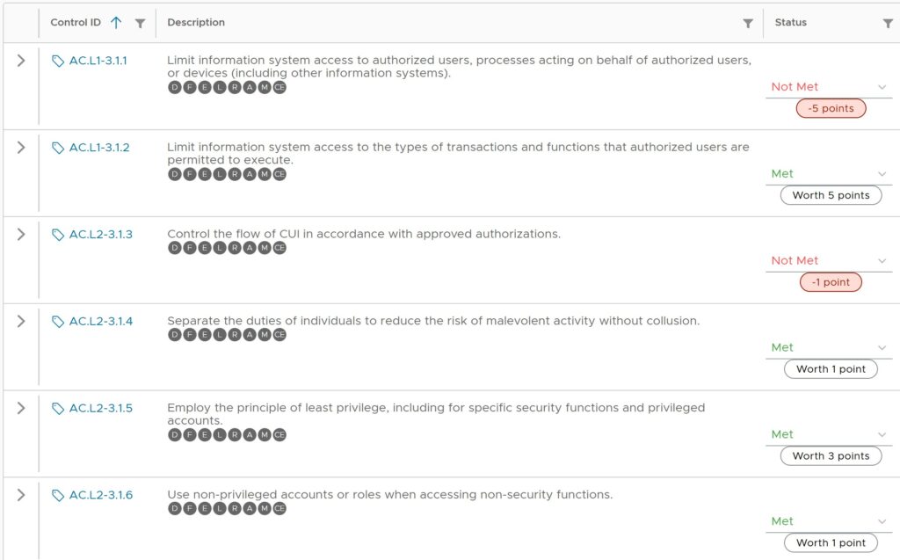Screen dimensions: 900x560
Task: Click the A badge under AC.L2-3.1.6
Action: point(250,508)
